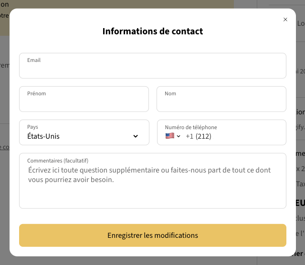Click the Prénom field label
The height and width of the screenshot is (265, 305).
(x=37, y=94)
